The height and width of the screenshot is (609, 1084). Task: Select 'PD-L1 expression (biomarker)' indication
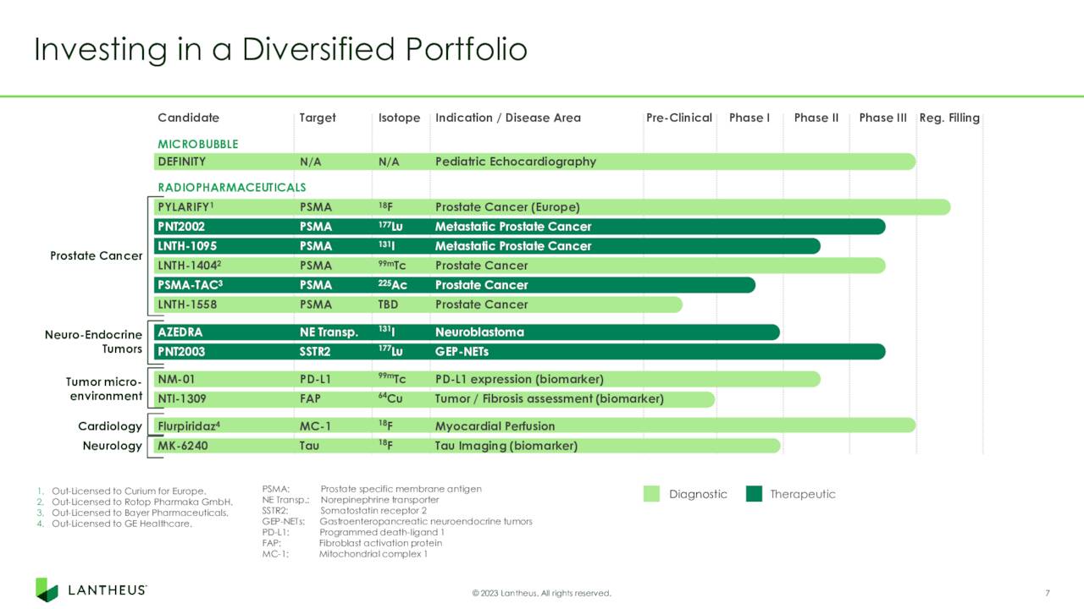(519, 380)
